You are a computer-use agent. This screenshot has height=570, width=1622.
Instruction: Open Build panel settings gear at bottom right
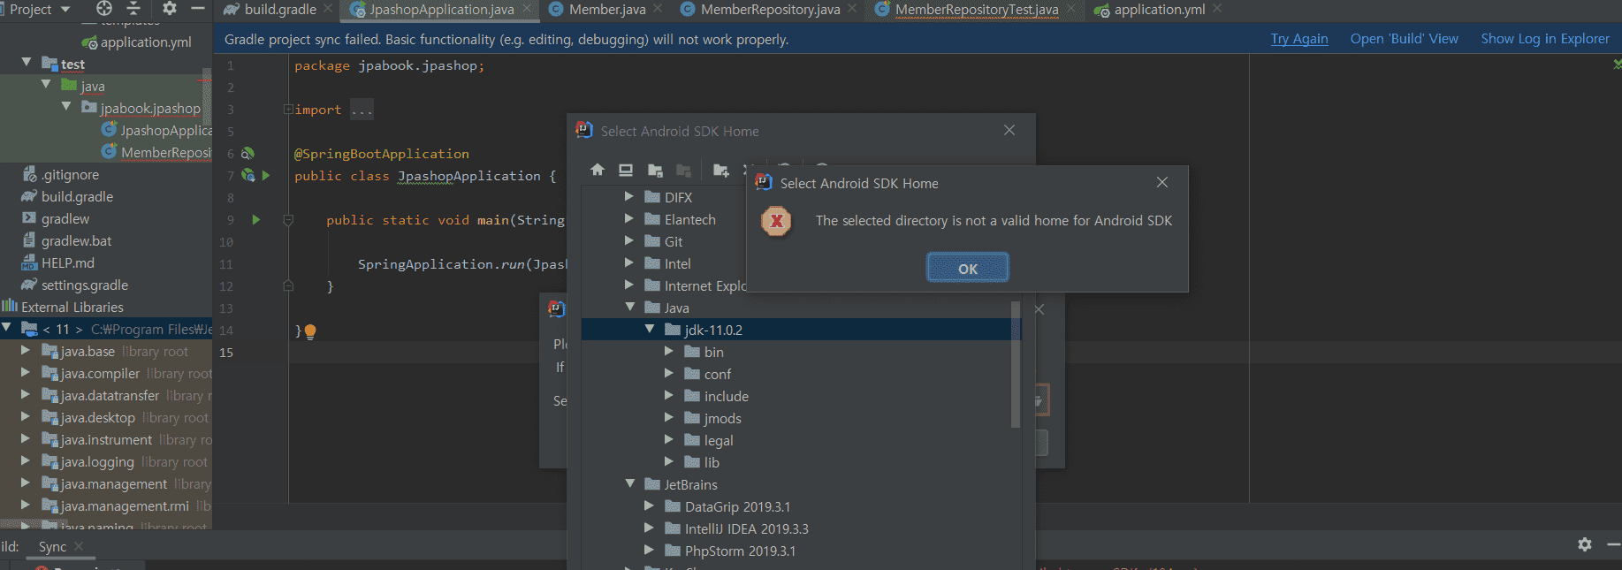[1585, 544]
